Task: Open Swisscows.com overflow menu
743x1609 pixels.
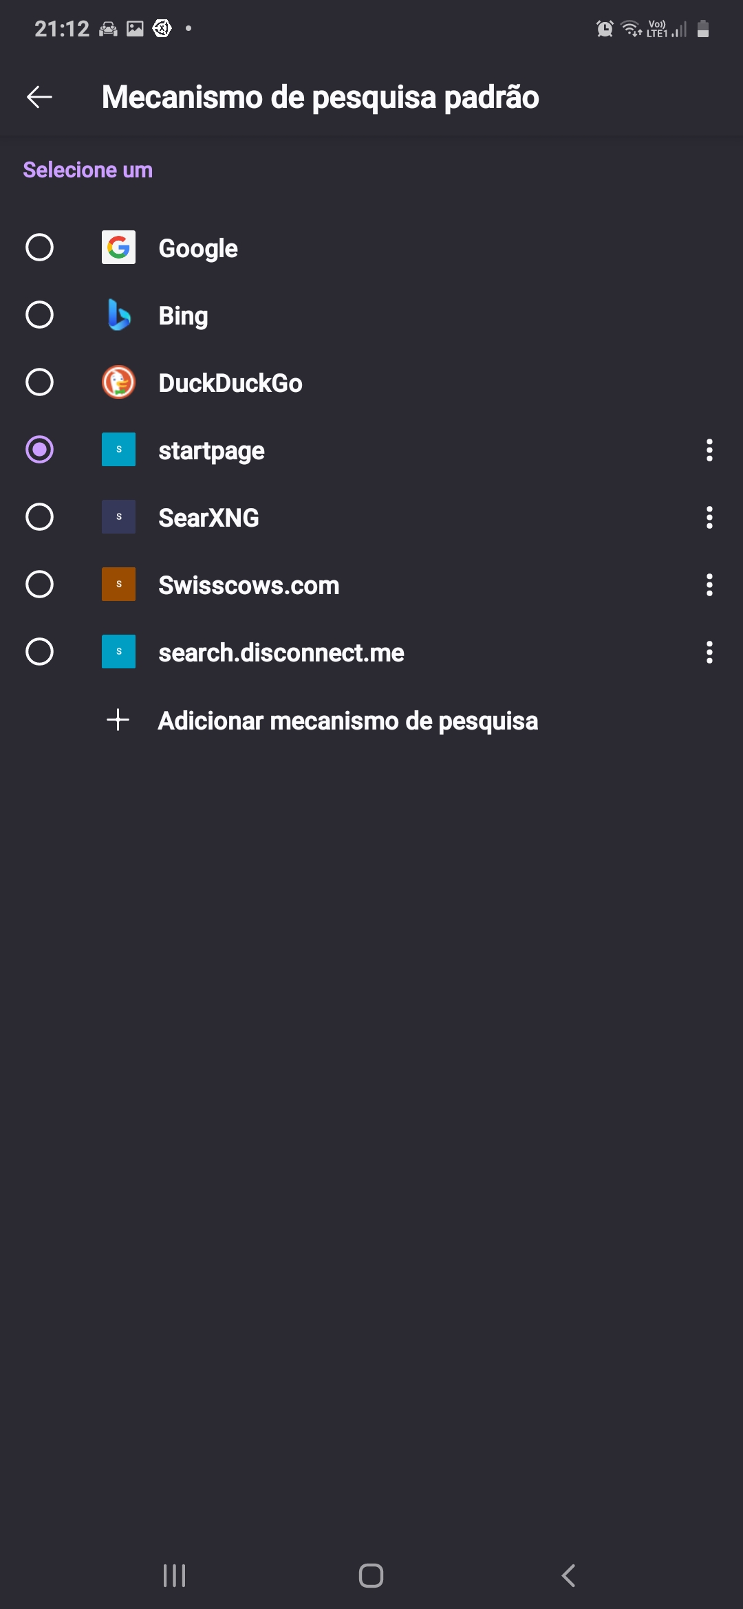Action: pyautogui.click(x=709, y=584)
